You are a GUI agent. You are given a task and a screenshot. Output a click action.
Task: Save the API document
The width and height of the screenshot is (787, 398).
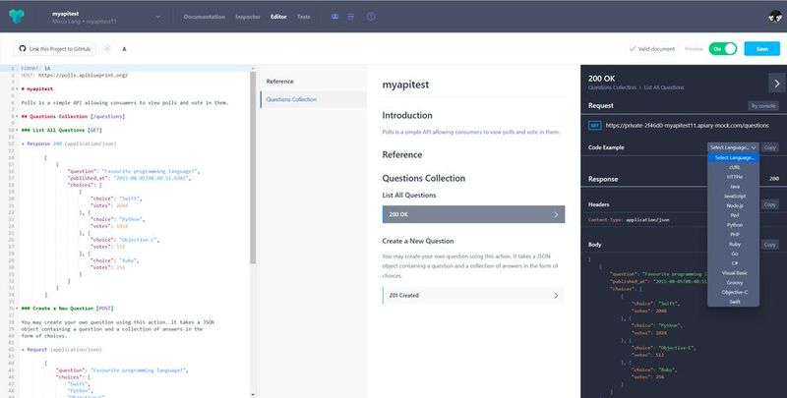[761, 48]
